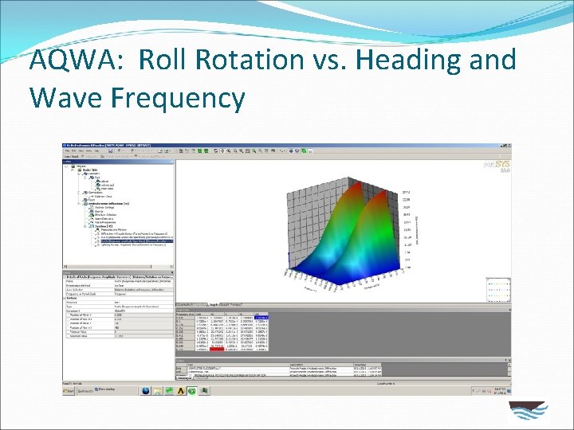Click the Connections node icon in the tree

[x=85, y=193]
